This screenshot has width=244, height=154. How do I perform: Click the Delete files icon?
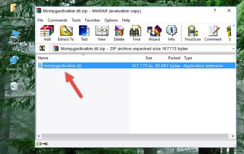[x=119, y=33]
